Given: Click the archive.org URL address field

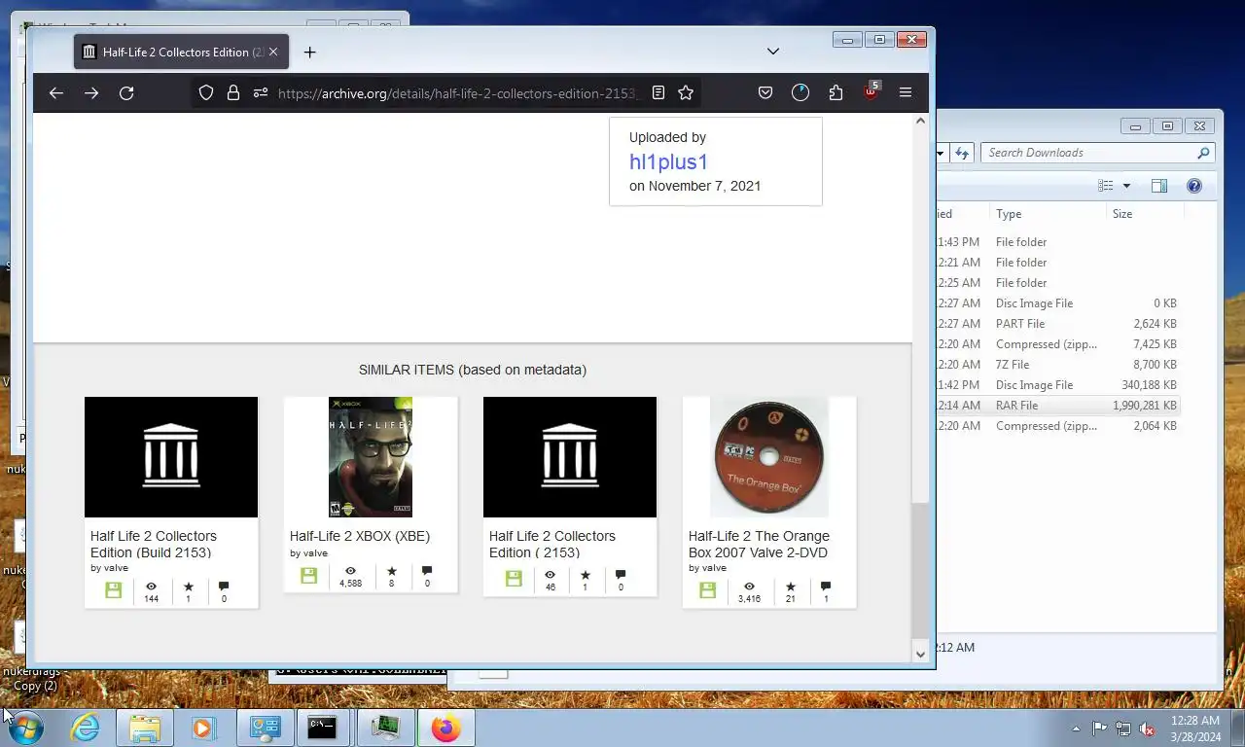Looking at the screenshot, I should point(455,92).
